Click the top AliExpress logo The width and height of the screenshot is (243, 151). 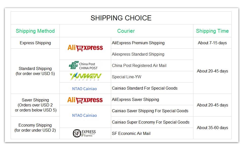pos(85,48)
